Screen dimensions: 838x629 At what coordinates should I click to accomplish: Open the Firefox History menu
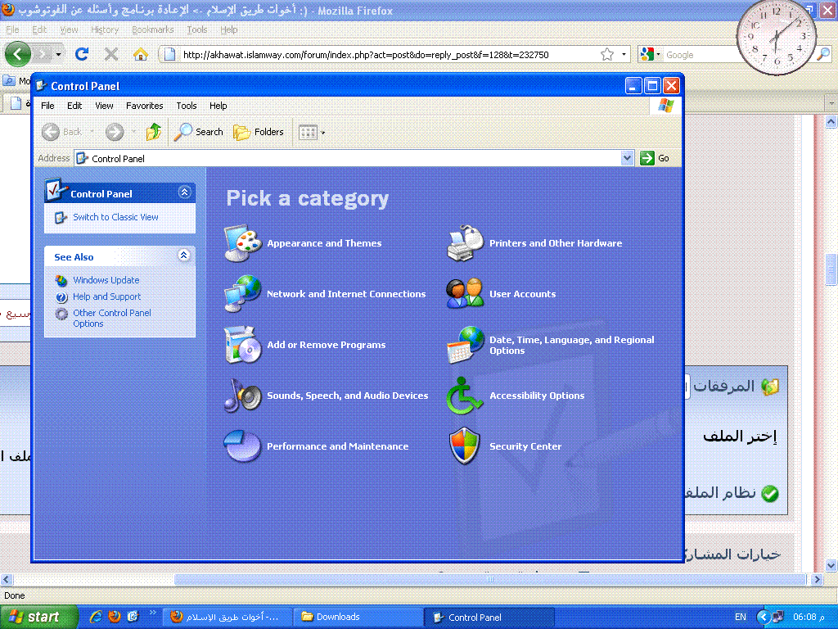click(104, 29)
